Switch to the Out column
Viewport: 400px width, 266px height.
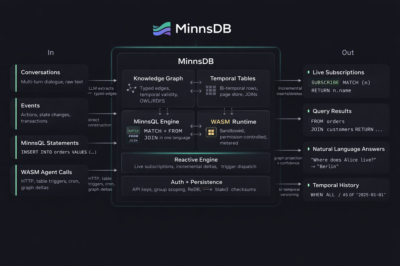[x=348, y=52]
